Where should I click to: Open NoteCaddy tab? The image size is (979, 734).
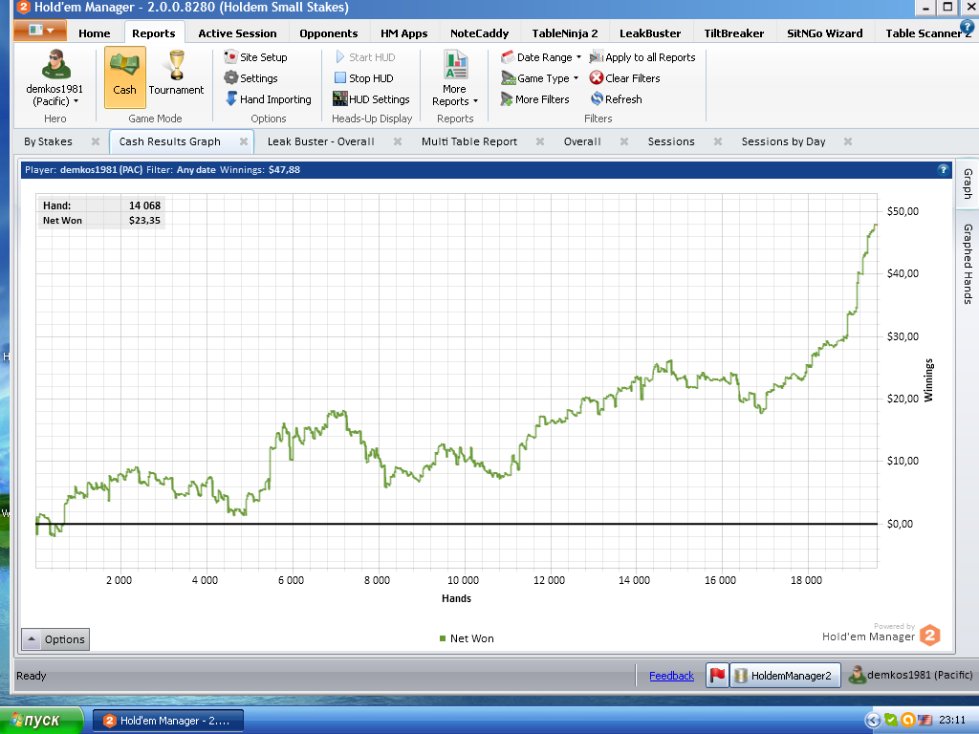[x=480, y=33]
